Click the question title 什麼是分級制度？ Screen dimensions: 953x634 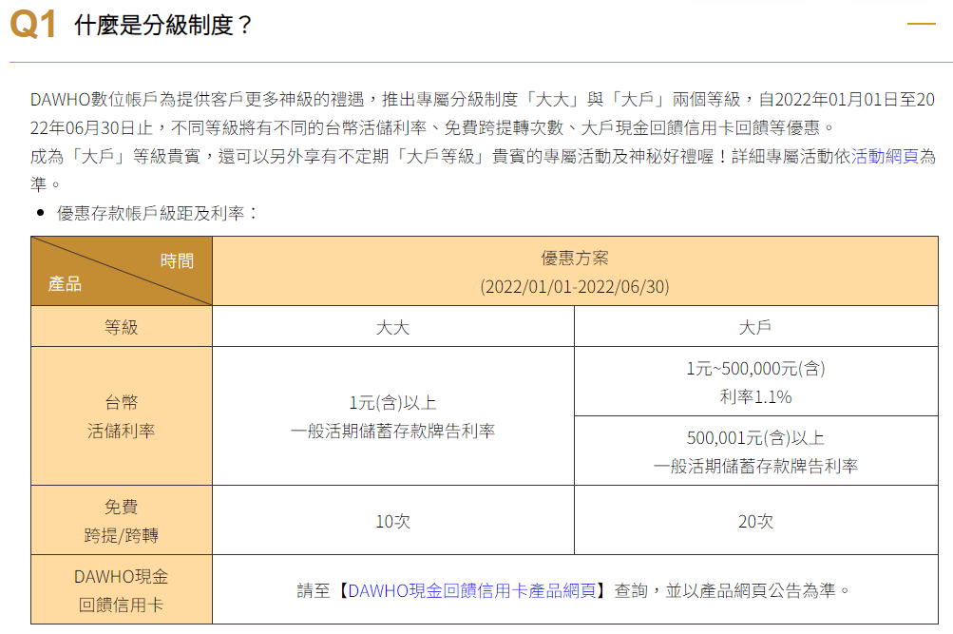point(162,25)
